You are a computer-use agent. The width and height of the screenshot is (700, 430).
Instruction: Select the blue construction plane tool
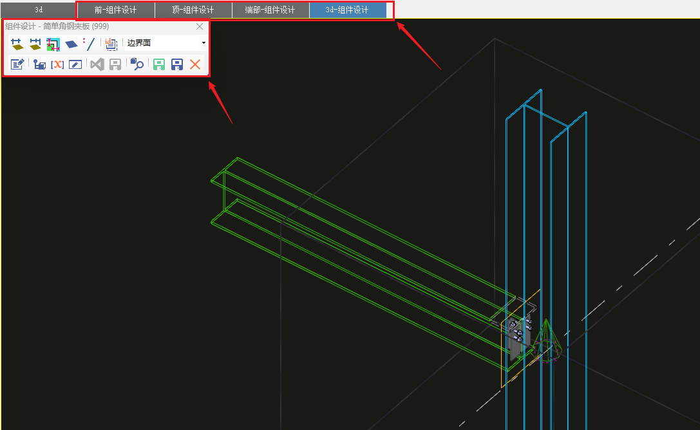[71, 44]
